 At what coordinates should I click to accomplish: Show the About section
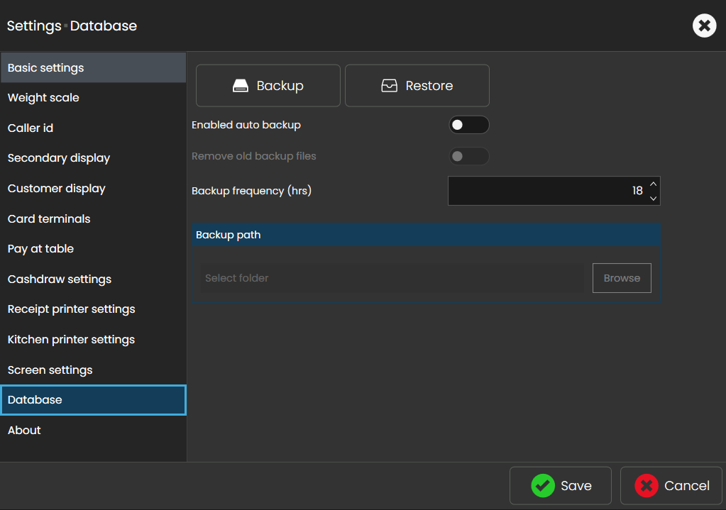pyautogui.click(x=24, y=431)
